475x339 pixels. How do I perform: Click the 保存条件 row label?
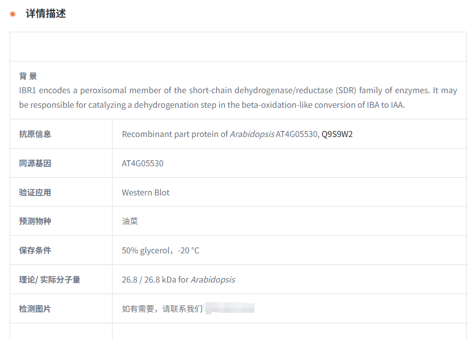tap(35, 250)
